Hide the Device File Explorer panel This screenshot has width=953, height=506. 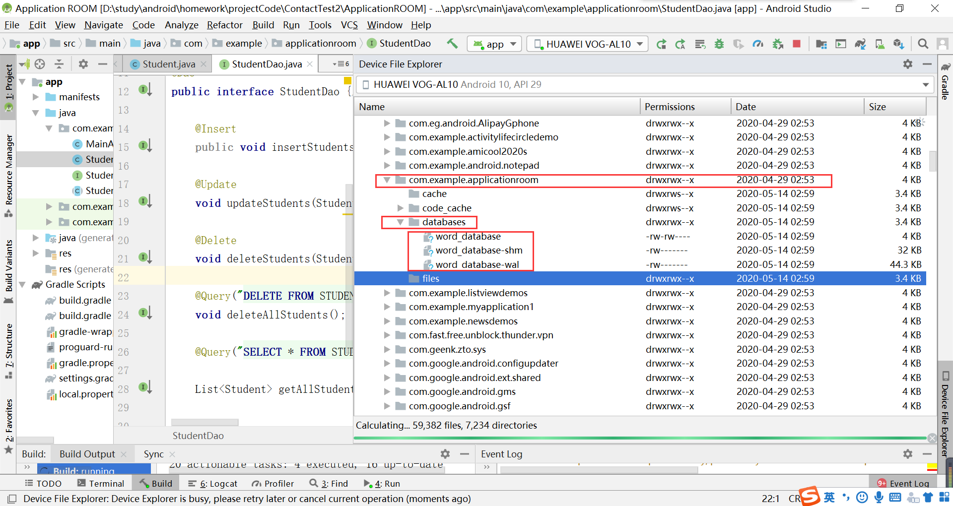coord(927,64)
